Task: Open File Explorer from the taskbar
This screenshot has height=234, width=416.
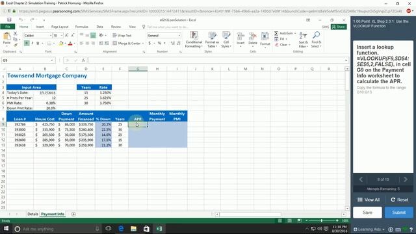Action: 133,229
